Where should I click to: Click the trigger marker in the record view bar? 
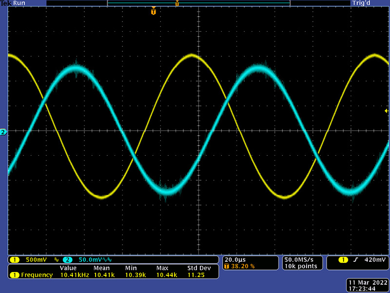point(177,3)
